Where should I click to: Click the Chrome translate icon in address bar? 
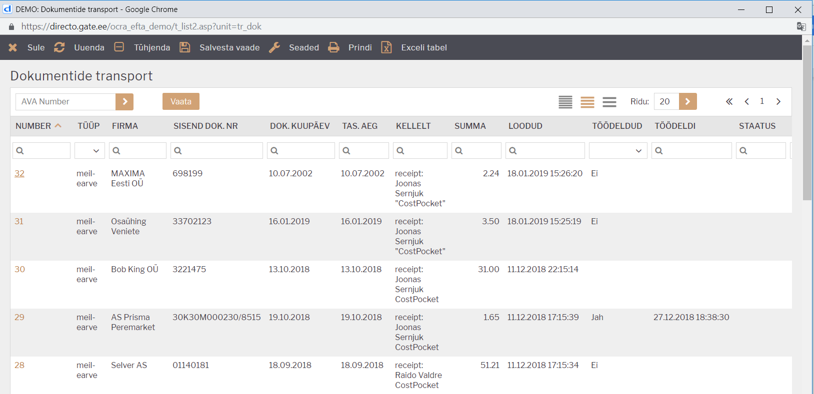coord(801,26)
